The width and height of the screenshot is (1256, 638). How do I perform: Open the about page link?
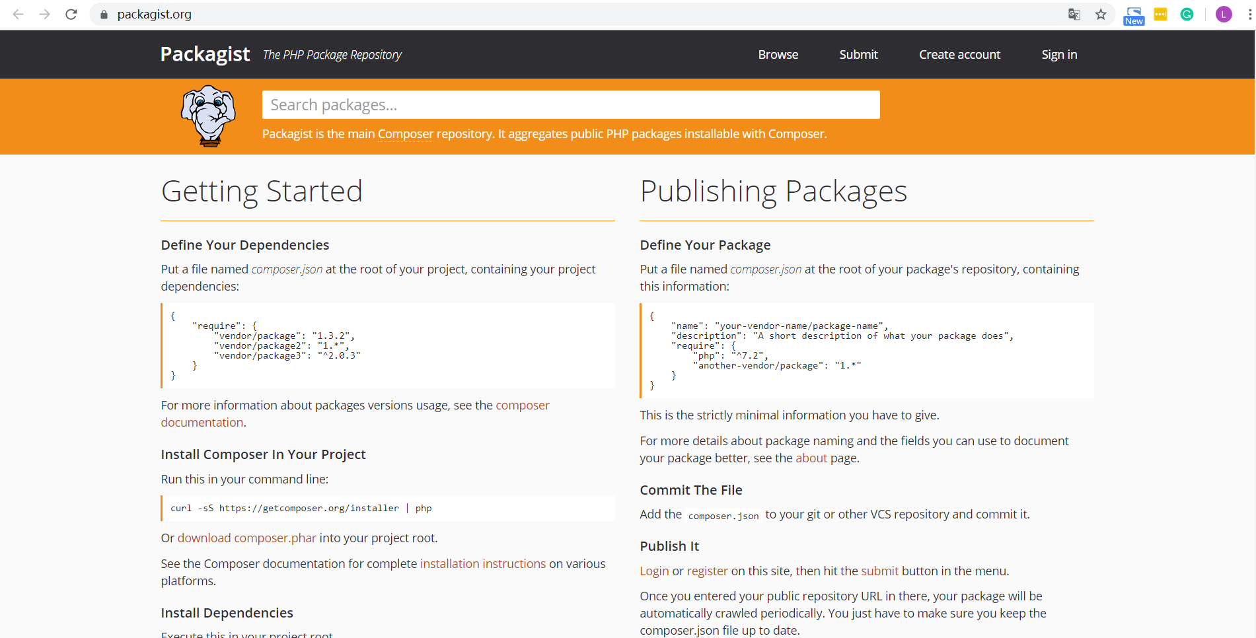pyautogui.click(x=811, y=458)
